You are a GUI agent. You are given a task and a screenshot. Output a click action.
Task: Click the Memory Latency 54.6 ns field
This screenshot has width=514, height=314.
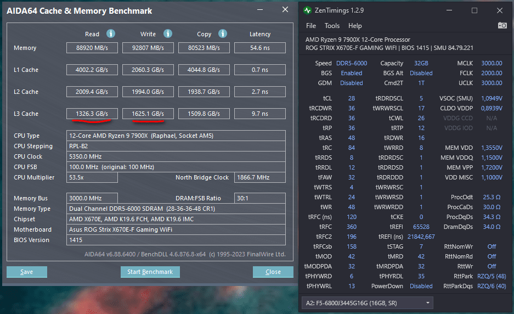click(x=260, y=48)
